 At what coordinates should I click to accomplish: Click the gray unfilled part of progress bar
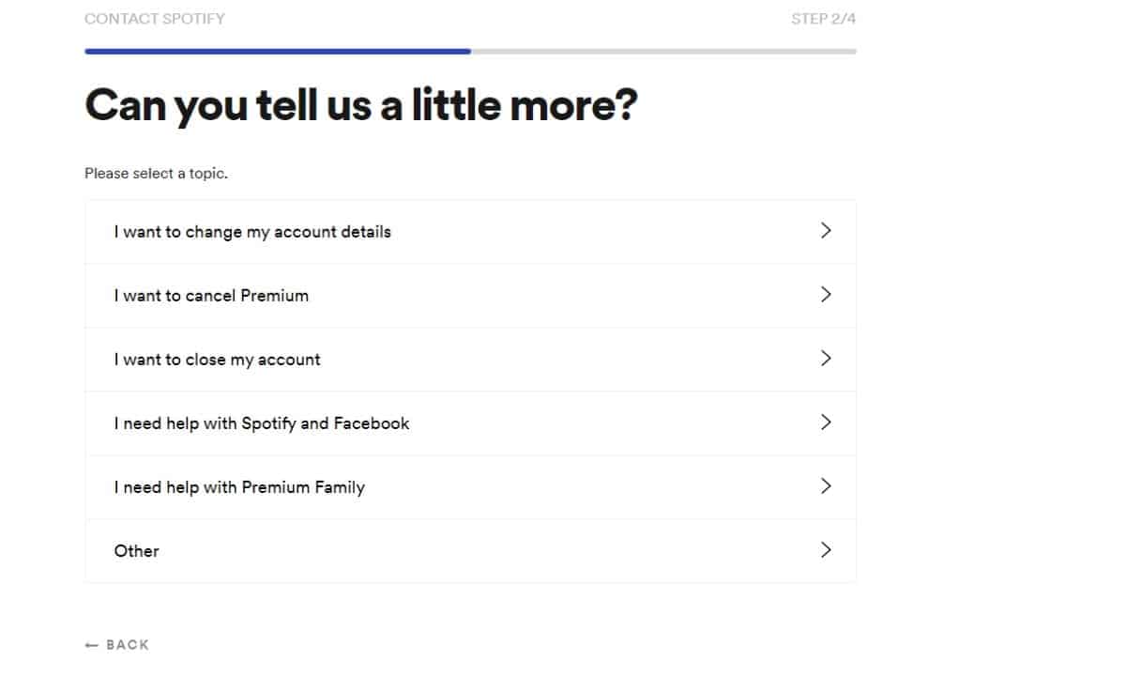click(662, 52)
